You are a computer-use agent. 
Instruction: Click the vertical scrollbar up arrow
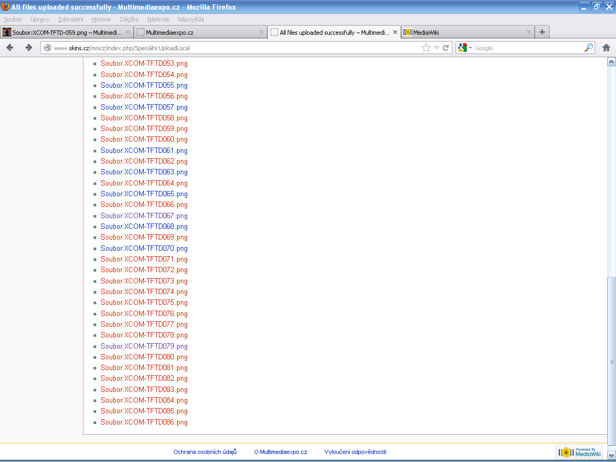(611, 62)
